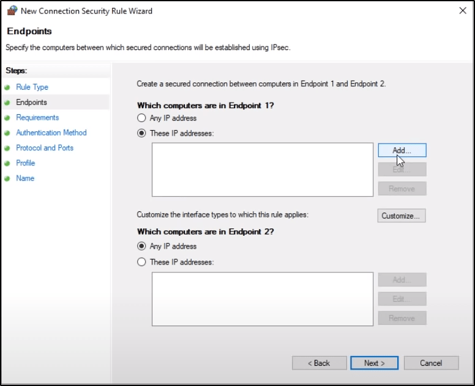Choose "These IP addresses" under Endpoint 1
Screen dimensions: 475x386
click(x=142, y=133)
